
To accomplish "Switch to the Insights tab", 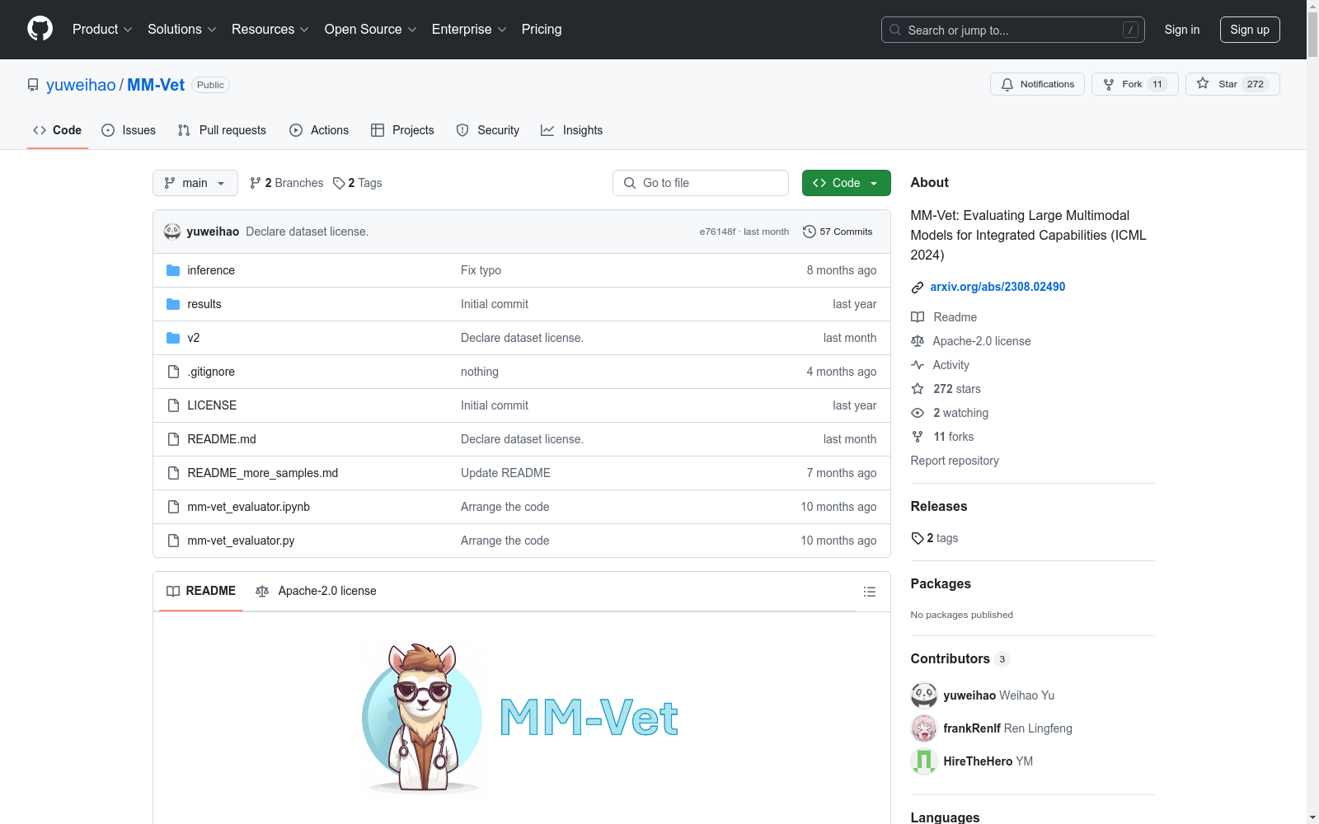I will coord(572,130).
